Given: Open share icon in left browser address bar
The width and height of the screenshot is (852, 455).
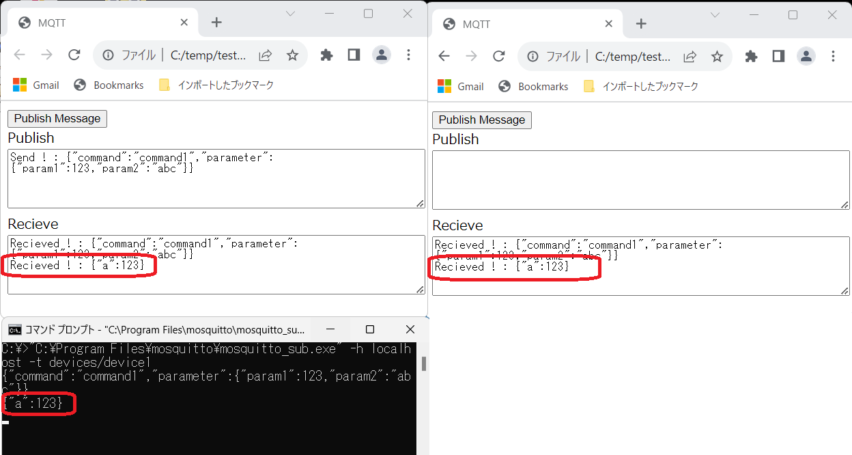Looking at the screenshot, I should pos(266,55).
